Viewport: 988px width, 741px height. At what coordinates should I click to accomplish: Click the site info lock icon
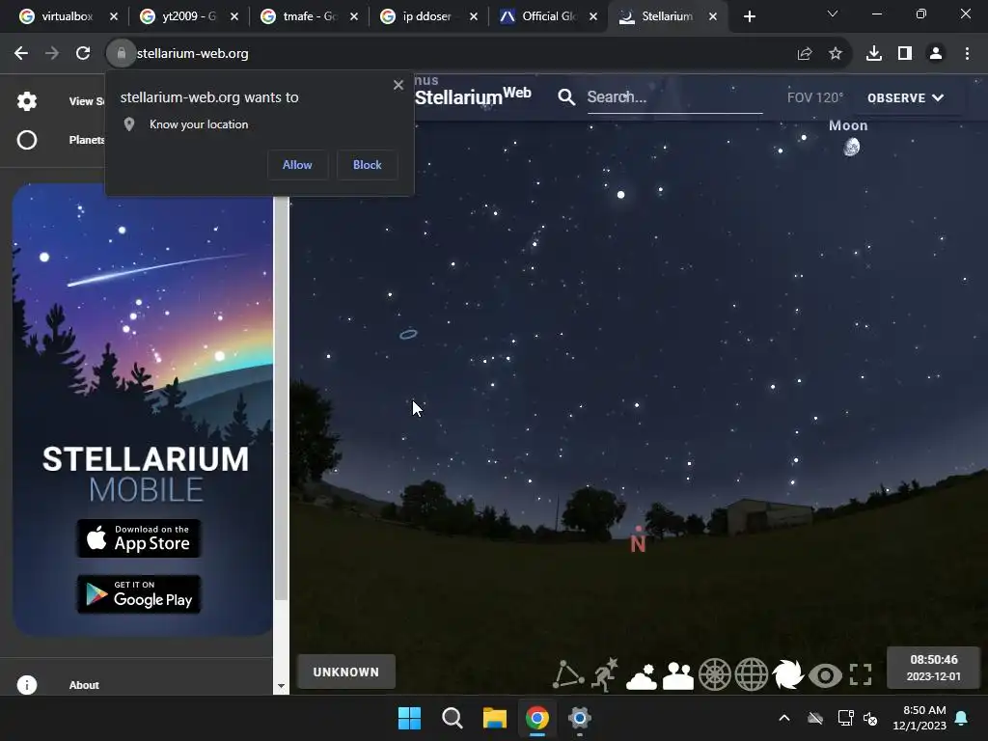coord(121,54)
